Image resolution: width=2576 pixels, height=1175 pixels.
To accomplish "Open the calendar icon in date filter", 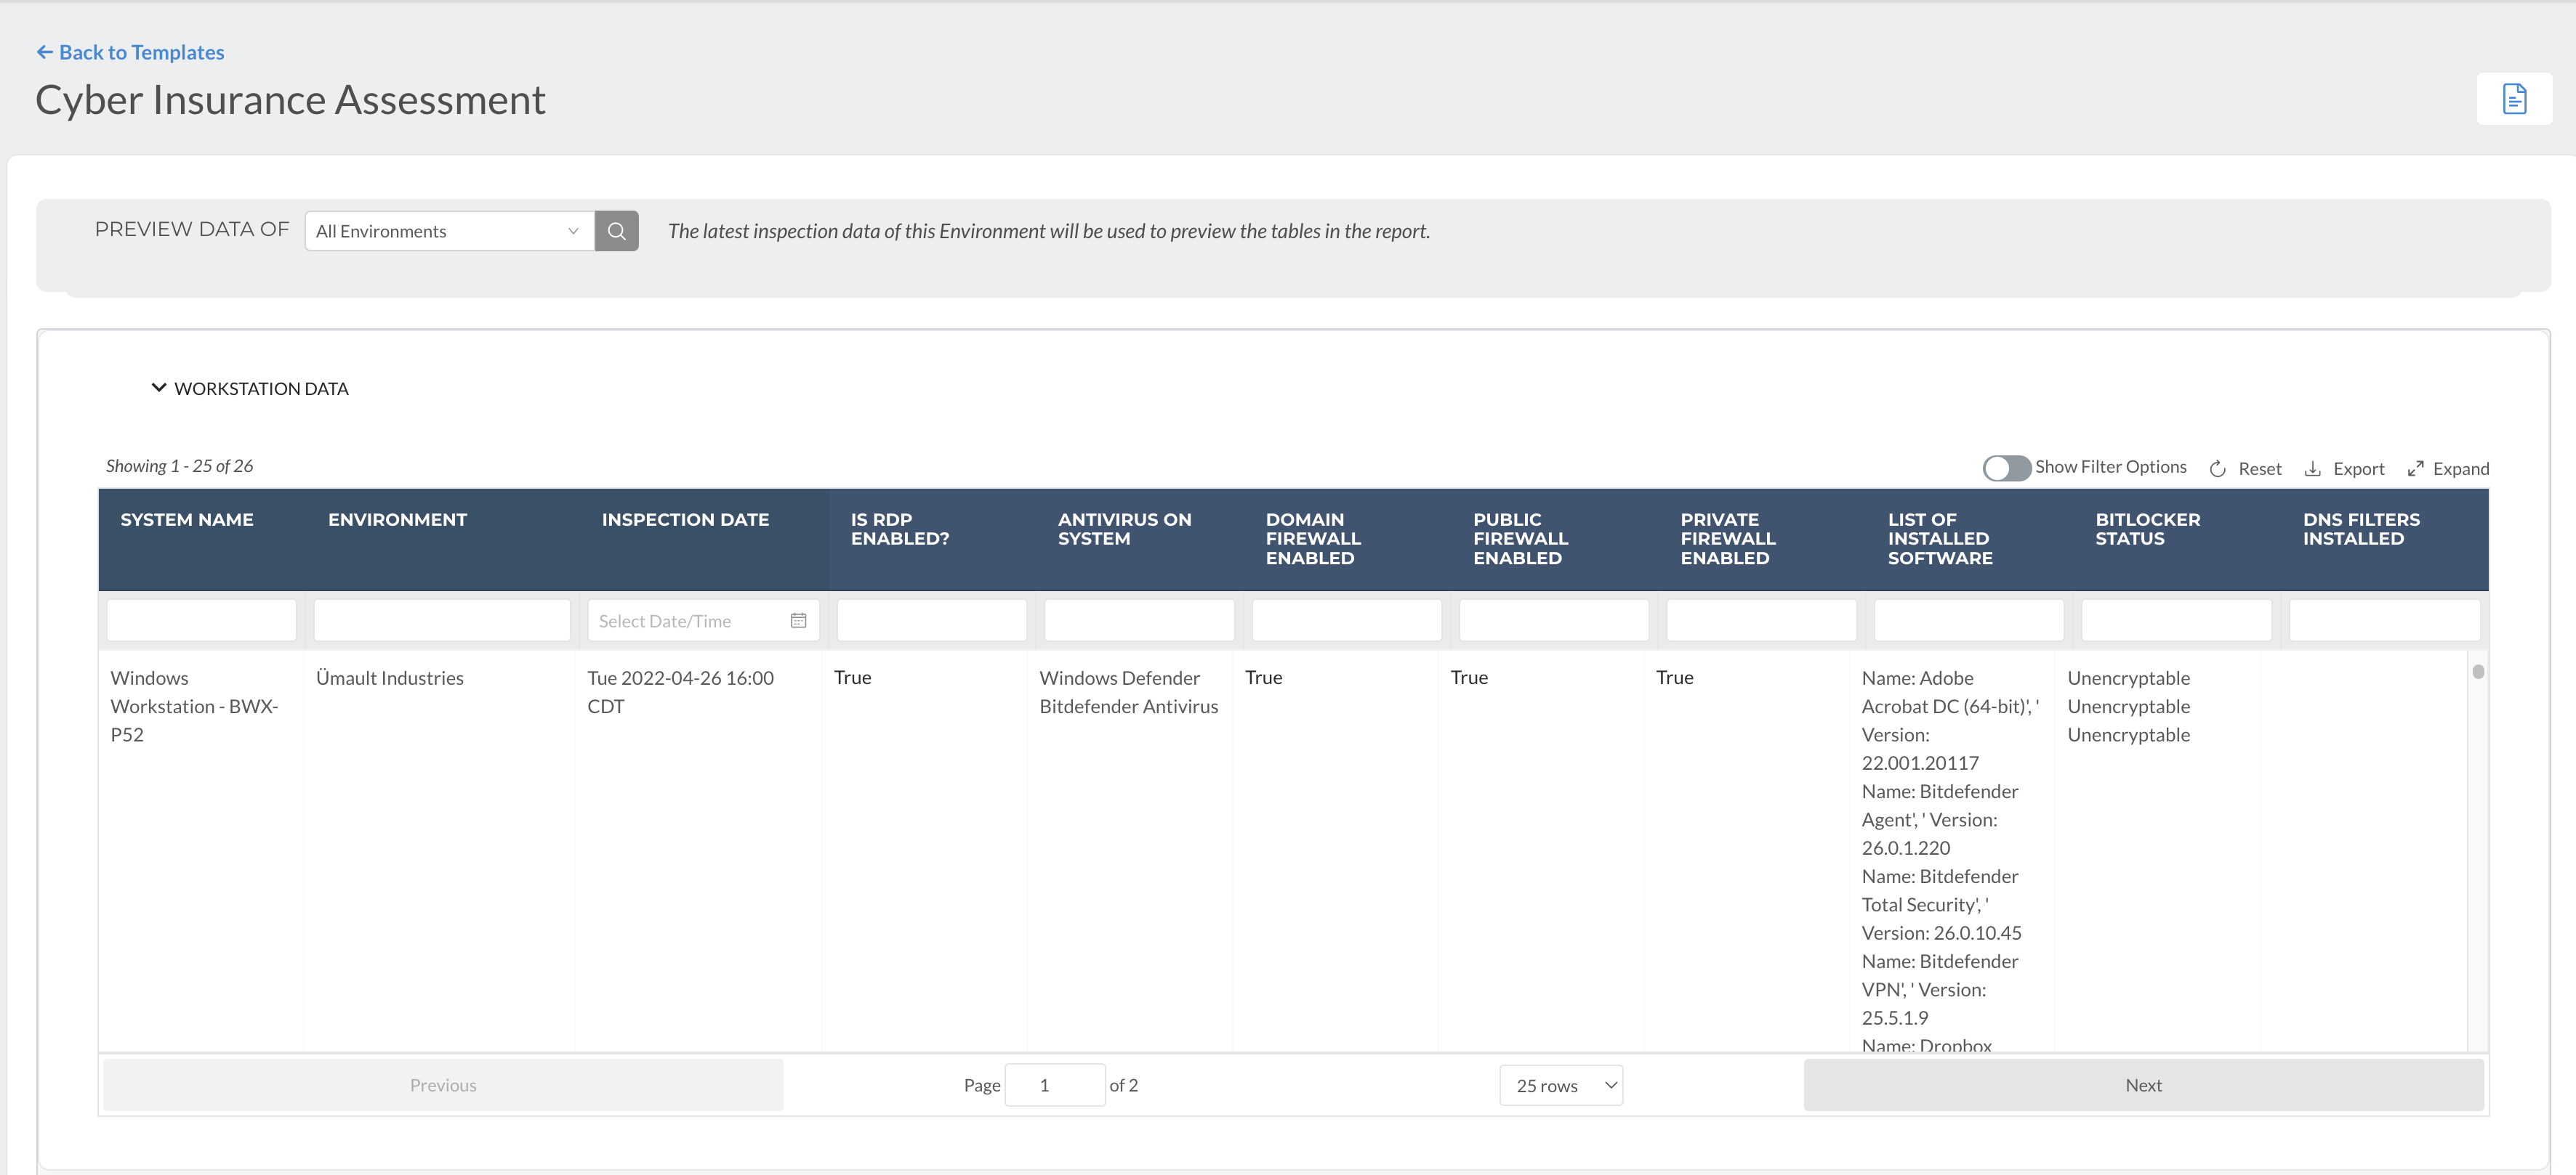I will click(798, 620).
